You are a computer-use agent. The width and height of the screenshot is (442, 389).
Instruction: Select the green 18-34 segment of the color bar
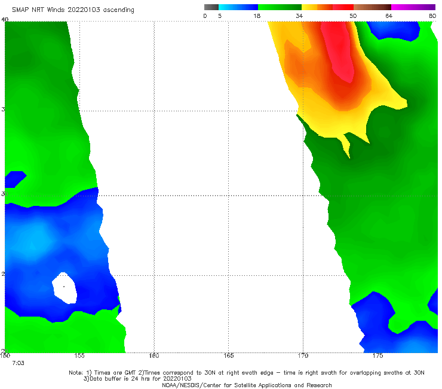280,7
